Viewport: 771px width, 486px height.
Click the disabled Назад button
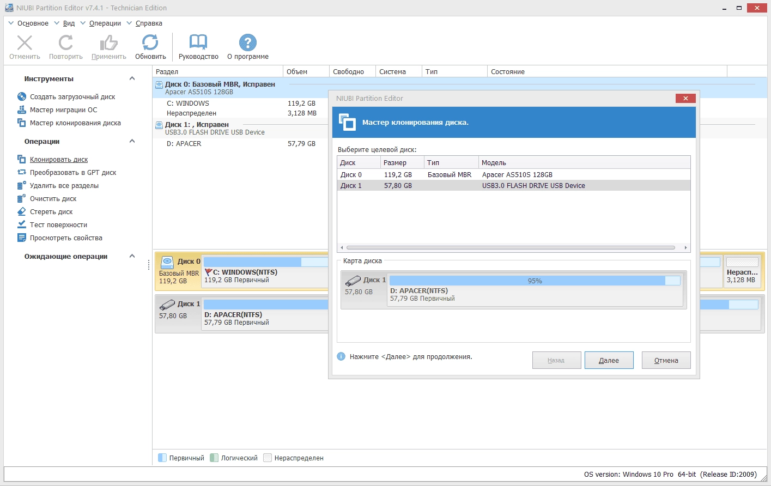click(556, 360)
